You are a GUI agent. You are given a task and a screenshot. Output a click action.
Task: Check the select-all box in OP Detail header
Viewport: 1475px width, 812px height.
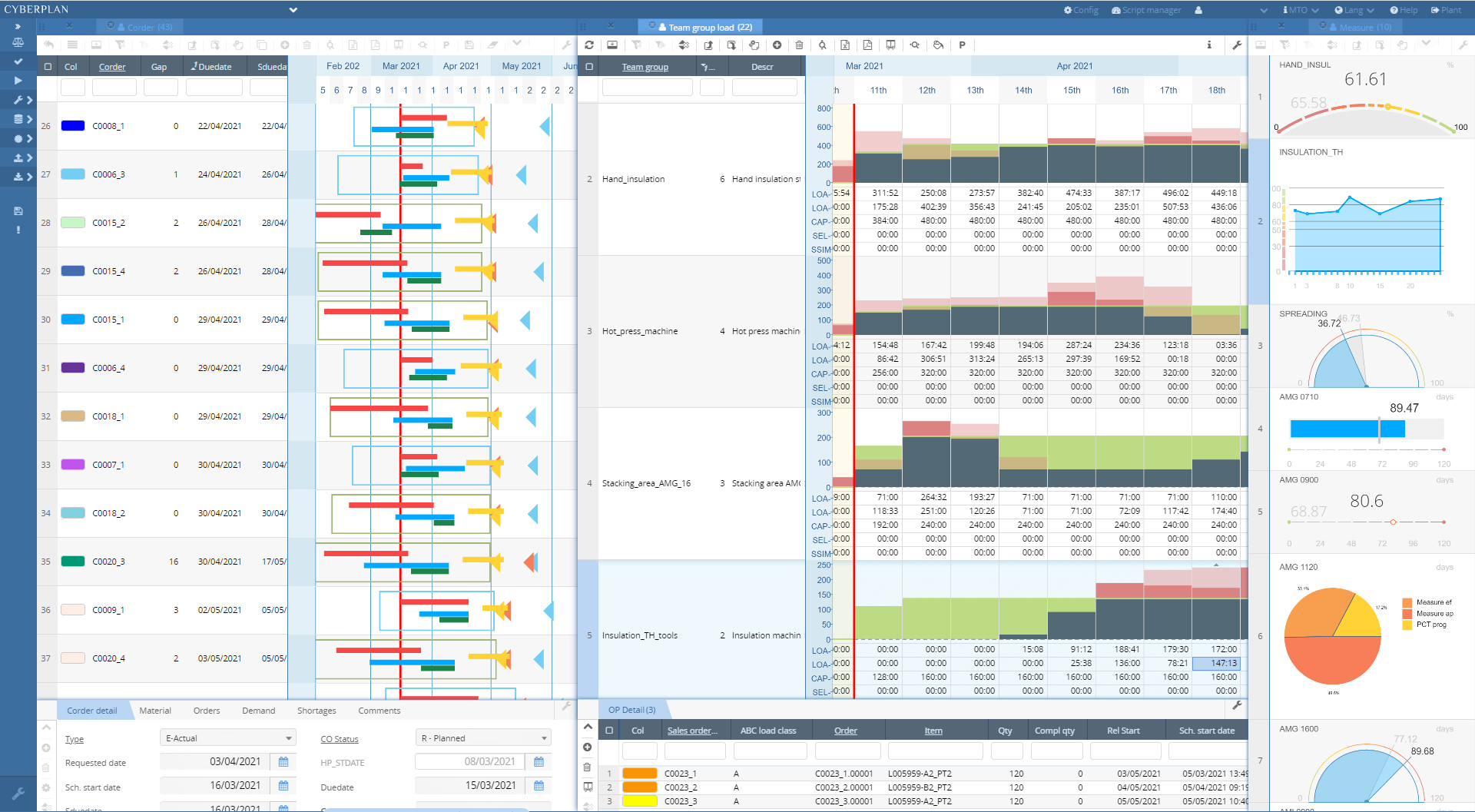tap(608, 731)
